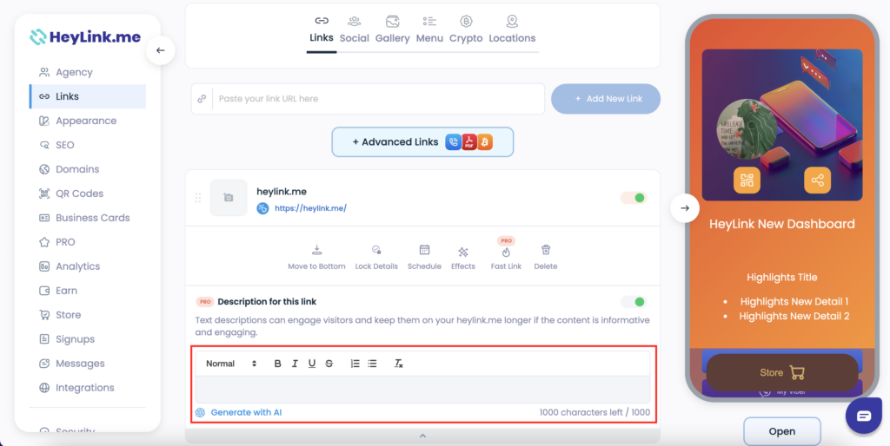Screen dimensions: 890x446
Task: Toggle underline formatting
Action: coord(312,364)
